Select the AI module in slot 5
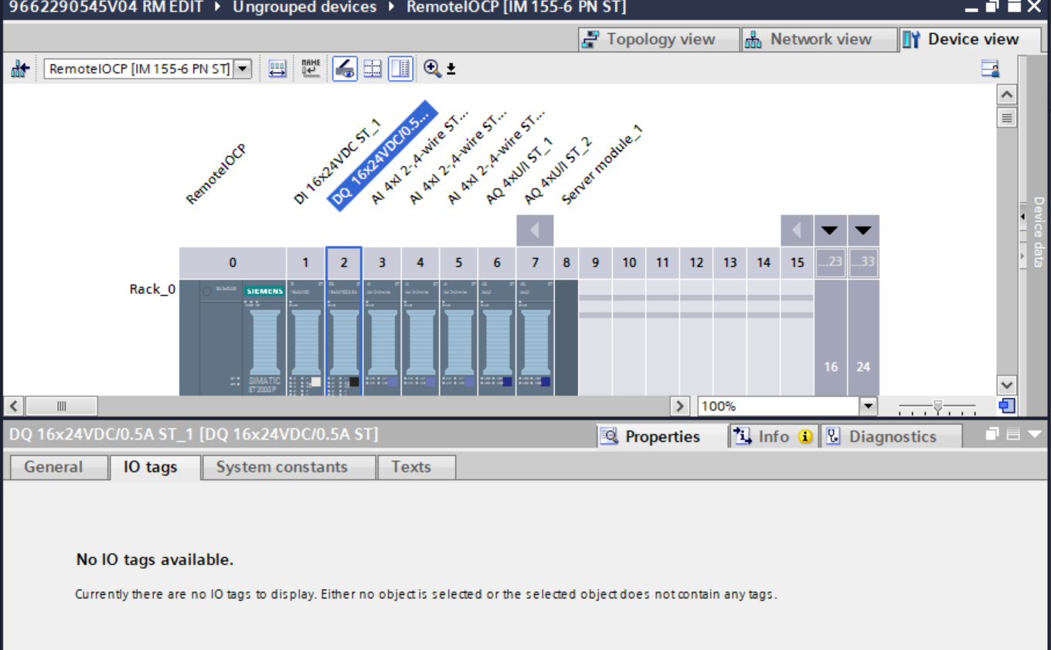This screenshot has width=1051, height=650. point(458,338)
